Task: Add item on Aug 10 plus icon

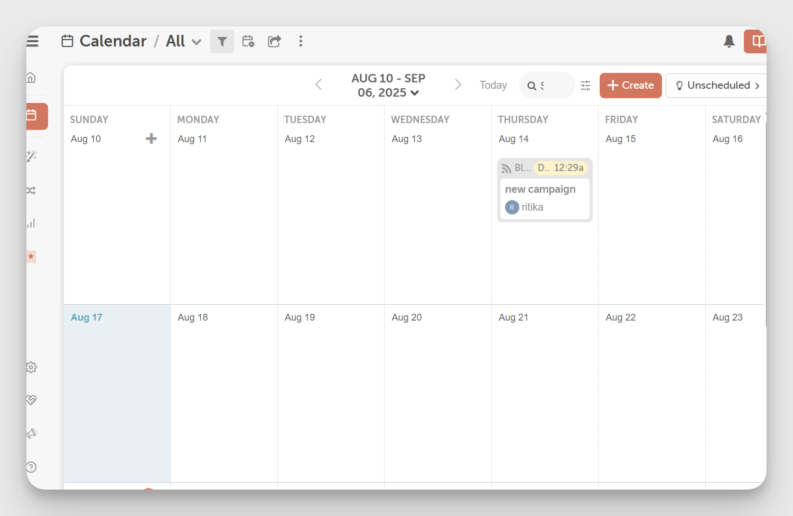Action: pos(151,138)
